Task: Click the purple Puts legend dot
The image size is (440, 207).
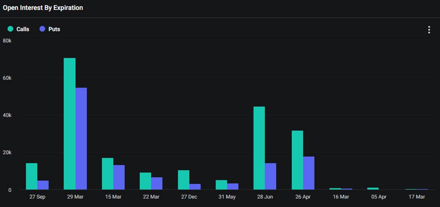Action: point(42,29)
